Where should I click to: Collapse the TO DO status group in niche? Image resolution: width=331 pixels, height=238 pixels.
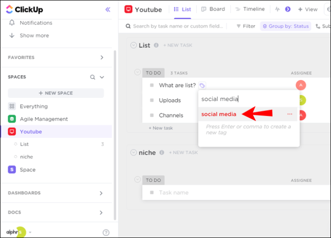(137, 180)
